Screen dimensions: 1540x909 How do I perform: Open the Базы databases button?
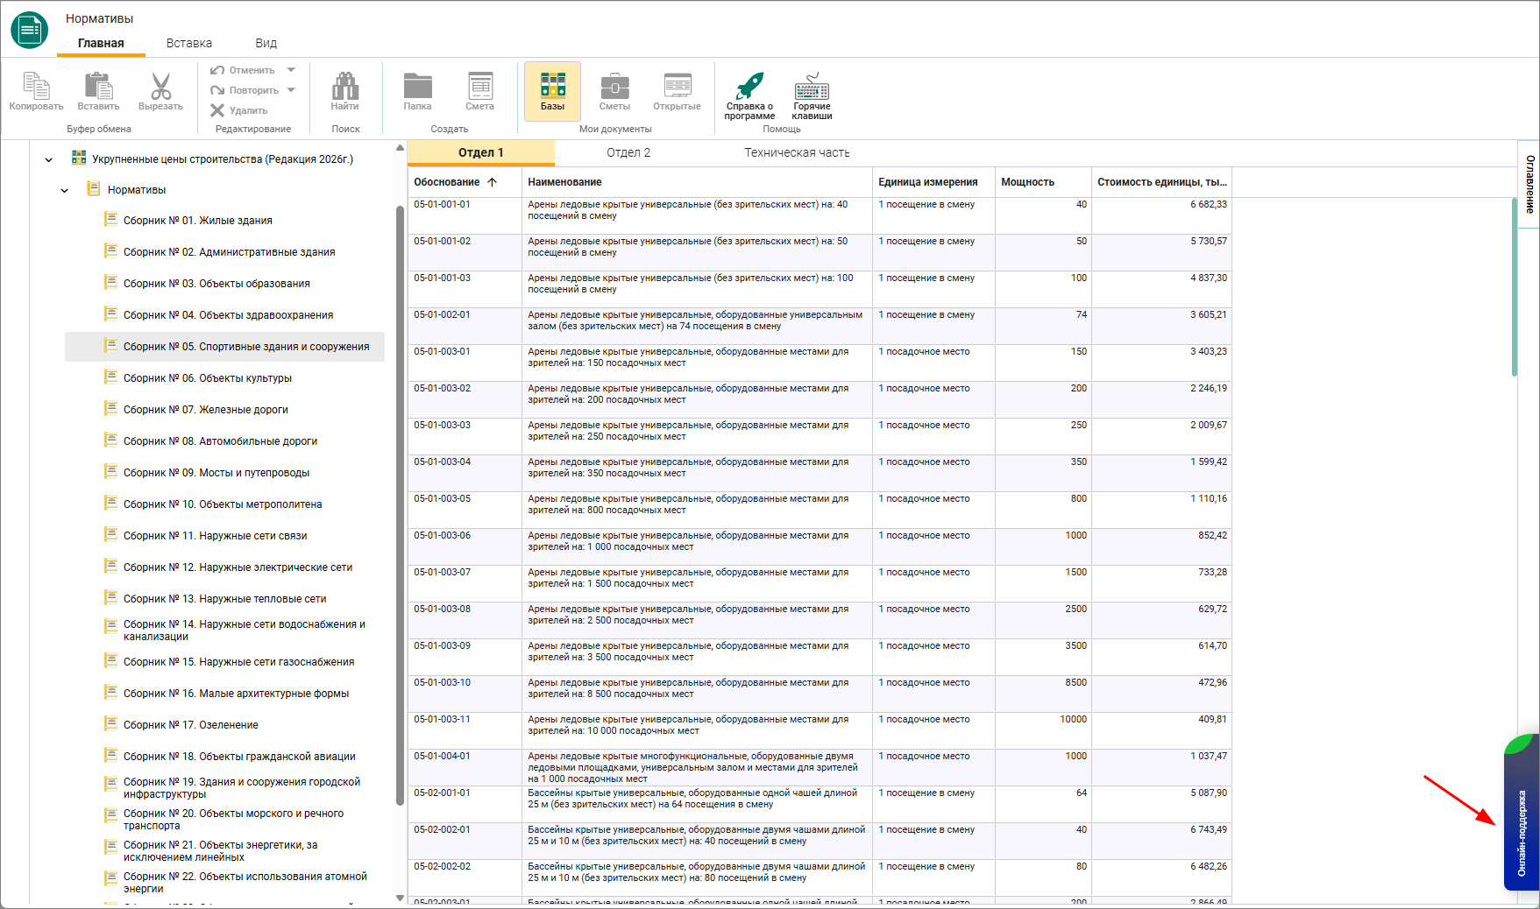[552, 91]
